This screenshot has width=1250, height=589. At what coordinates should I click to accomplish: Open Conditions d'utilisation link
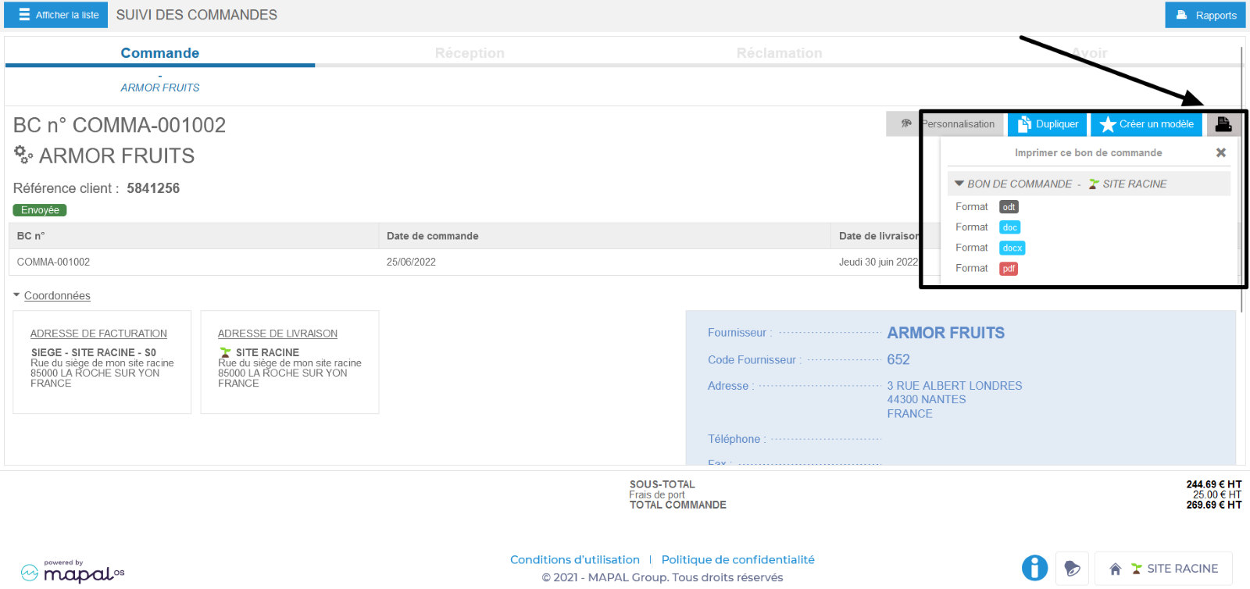pos(575,559)
